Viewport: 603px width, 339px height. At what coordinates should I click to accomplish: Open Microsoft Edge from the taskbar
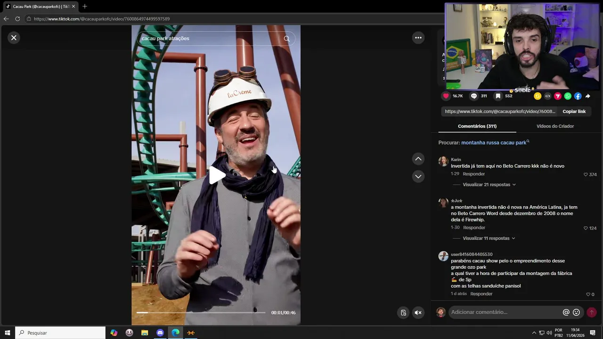176,333
